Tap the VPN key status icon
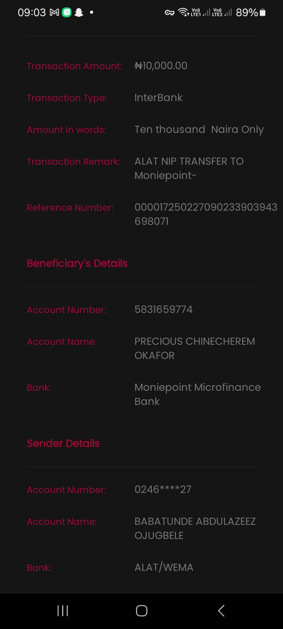The image size is (283, 629). click(x=169, y=13)
